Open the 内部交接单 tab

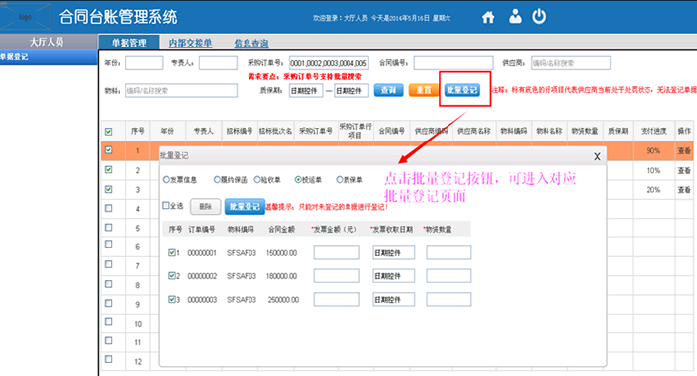(190, 44)
